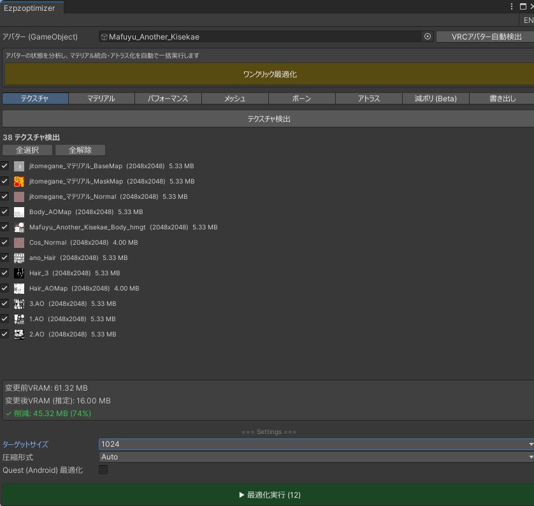This screenshot has width=534, height=506.
Task: Open the ターゲットサイズ dropdown
Action: coord(315,444)
